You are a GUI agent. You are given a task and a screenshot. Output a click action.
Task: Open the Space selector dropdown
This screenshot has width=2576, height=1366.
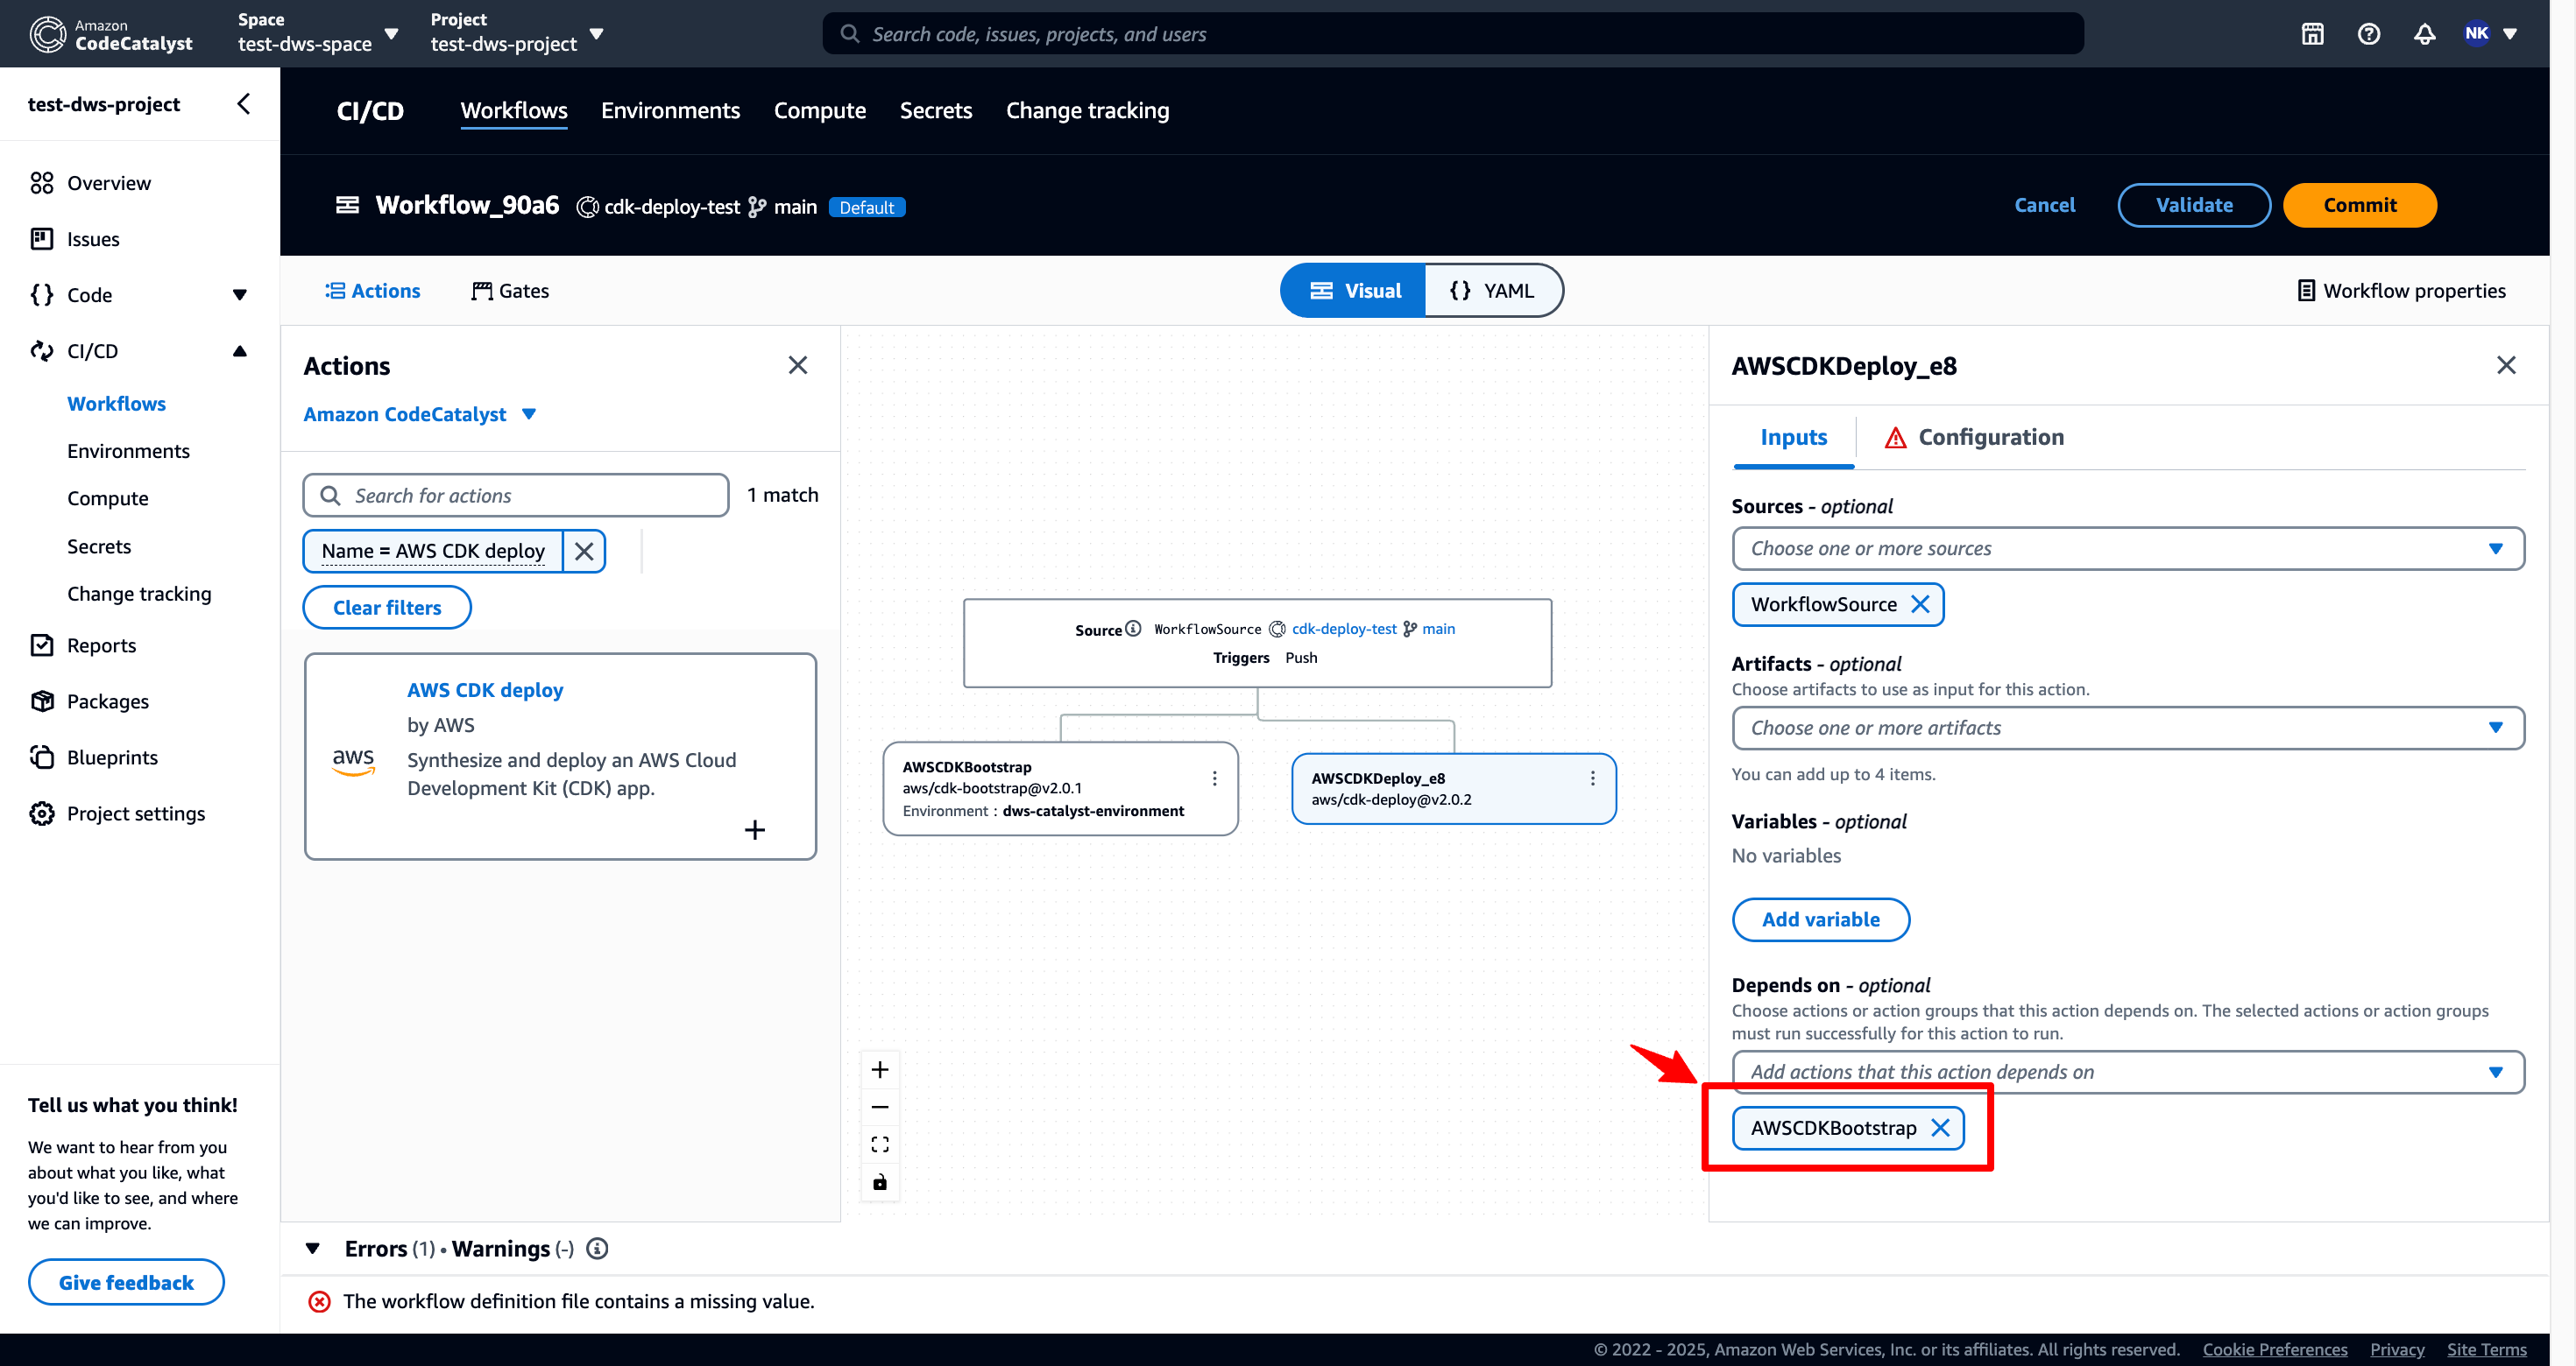point(318,34)
